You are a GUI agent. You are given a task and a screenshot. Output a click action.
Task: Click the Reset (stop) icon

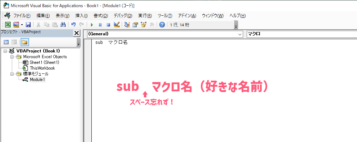pyautogui.click(x=109, y=25)
